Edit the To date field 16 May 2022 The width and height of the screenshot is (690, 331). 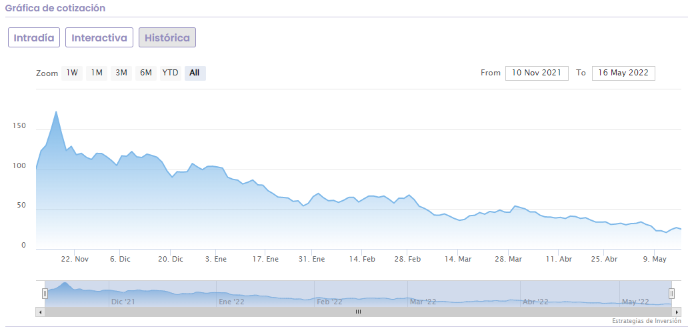click(623, 73)
